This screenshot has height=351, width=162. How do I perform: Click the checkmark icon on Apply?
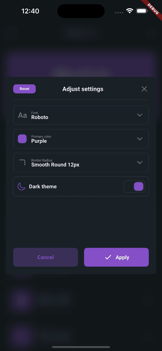tap(108, 257)
